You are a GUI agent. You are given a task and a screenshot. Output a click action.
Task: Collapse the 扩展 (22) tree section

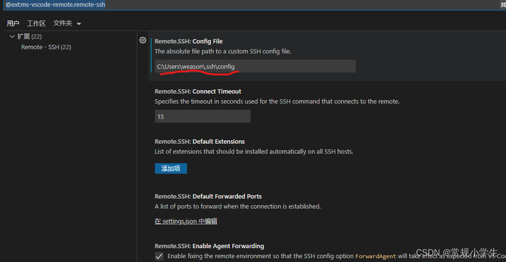coord(12,36)
